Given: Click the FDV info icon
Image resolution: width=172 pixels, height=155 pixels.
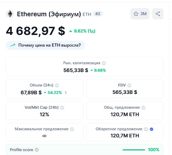Looking at the screenshot, I should [x=129, y=85].
